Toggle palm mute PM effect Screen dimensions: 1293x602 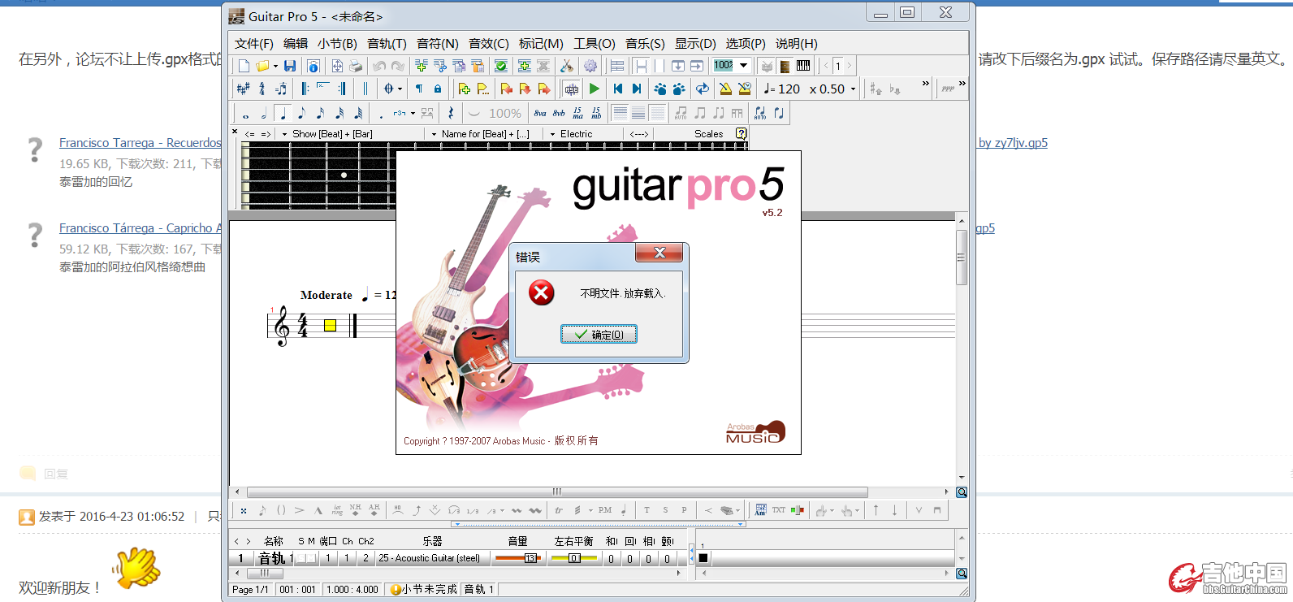pyautogui.click(x=605, y=510)
